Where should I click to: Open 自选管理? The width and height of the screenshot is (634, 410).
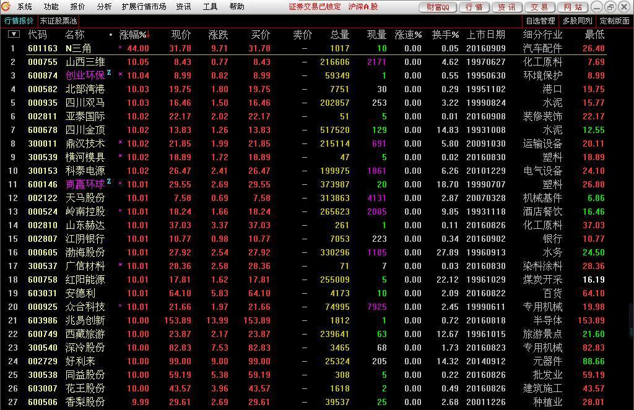click(541, 20)
